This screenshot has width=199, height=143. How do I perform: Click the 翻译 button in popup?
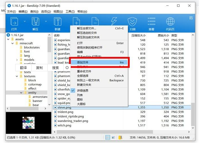[x=23, y=68]
